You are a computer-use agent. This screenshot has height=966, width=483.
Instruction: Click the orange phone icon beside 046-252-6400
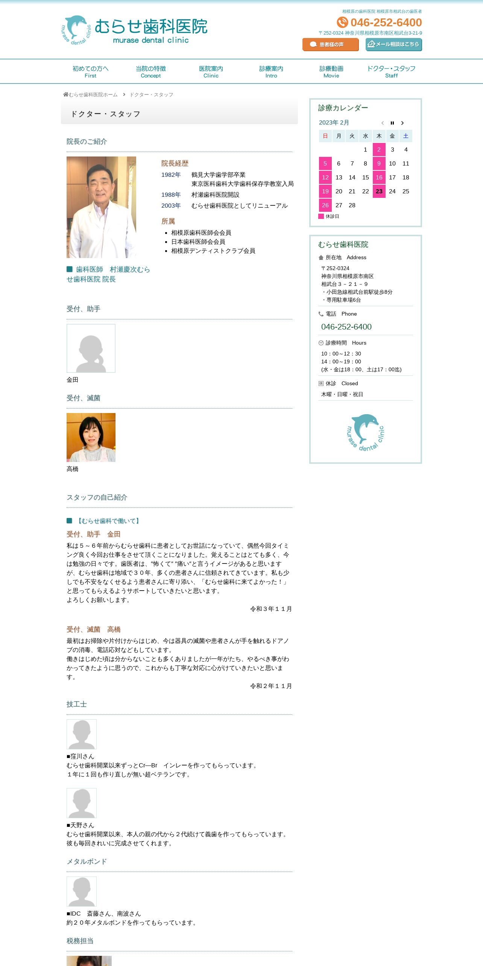click(342, 23)
